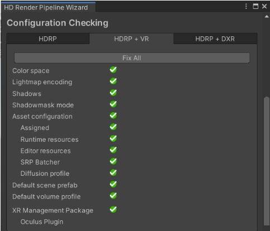Click the Lightmap encoding status checkmark

[113, 81]
